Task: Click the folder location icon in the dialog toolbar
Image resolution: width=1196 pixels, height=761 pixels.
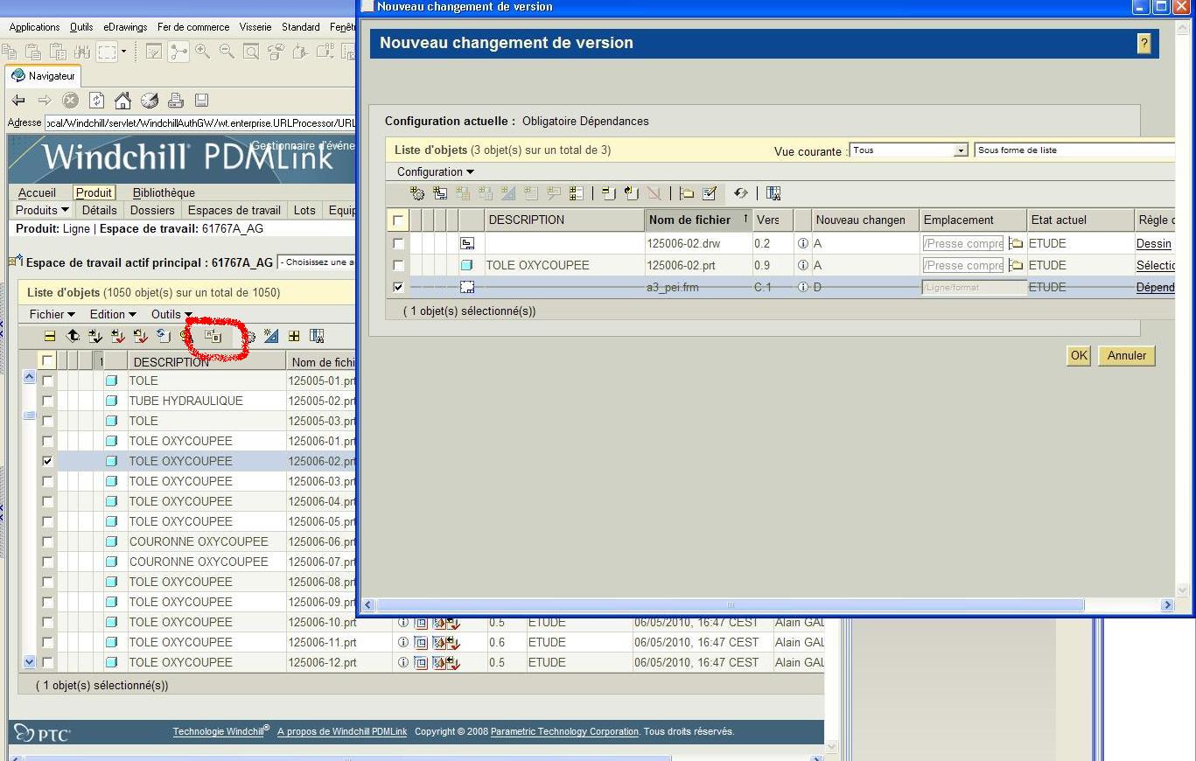Action: point(687,193)
